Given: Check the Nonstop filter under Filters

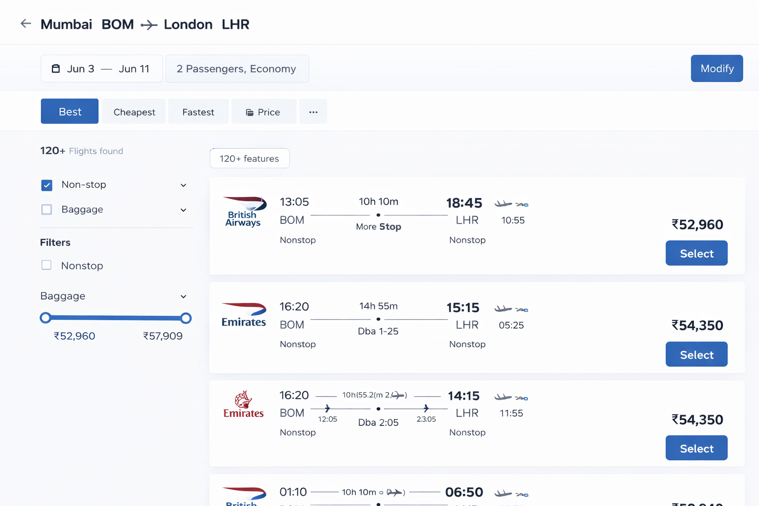Looking at the screenshot, I should (x=46, y=265).
